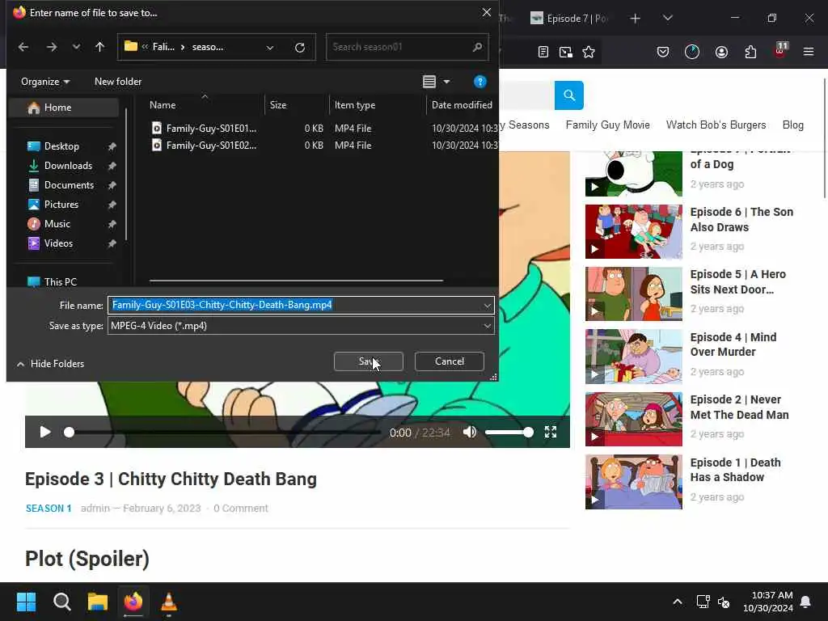The height and width of the screenshot is (621, 828).
Task: Open Episode 2 Never Met The Dead Man
Action: [x=739, y=408]
